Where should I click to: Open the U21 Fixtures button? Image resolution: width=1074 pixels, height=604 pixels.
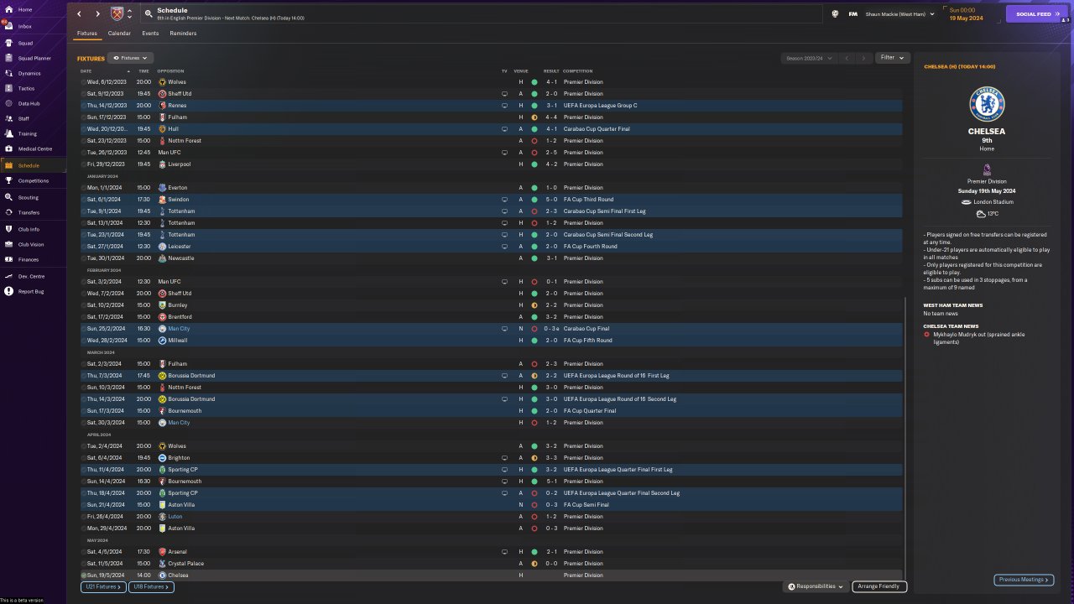pos(103,587)
